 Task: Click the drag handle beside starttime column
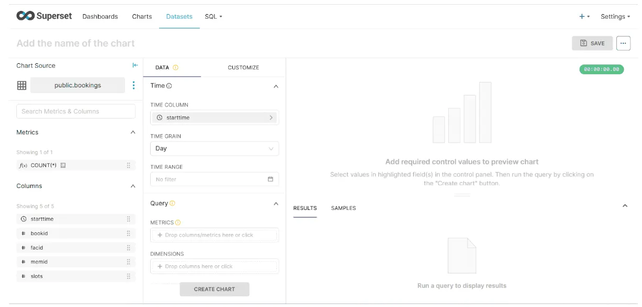pyautogui.click(x=128, y=219)
